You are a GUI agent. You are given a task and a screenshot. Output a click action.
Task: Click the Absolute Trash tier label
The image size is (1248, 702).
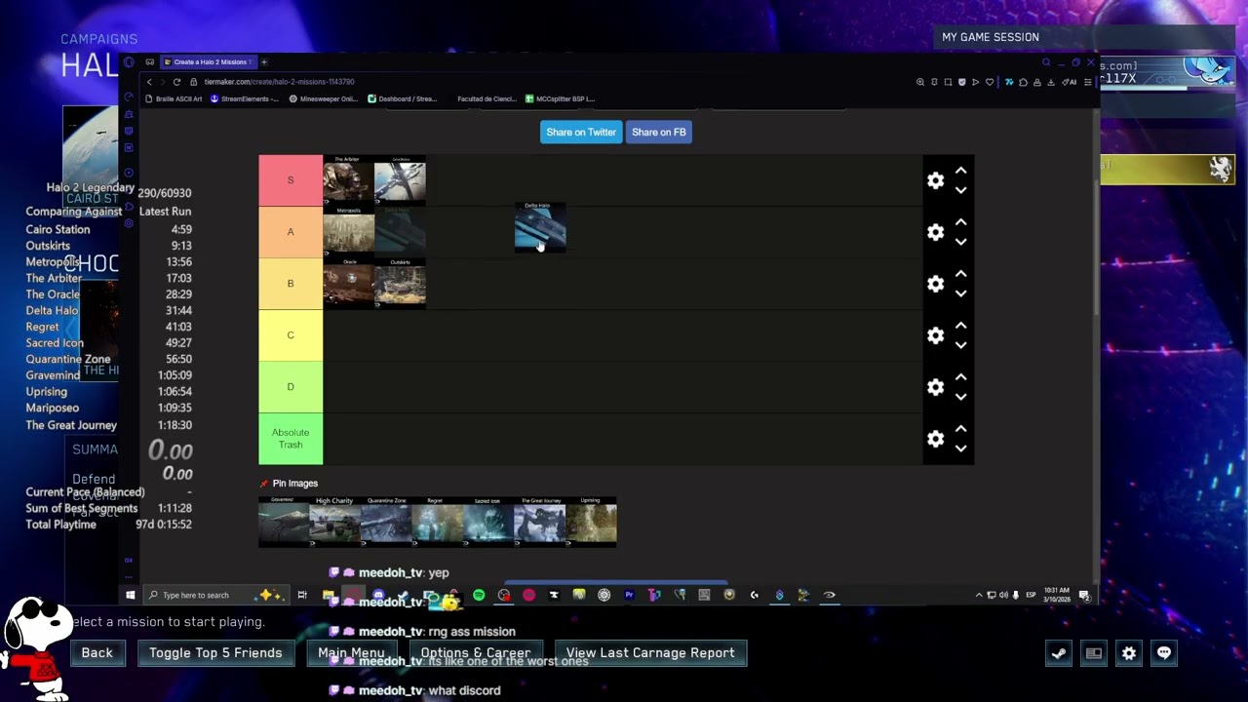pos(291,439)
